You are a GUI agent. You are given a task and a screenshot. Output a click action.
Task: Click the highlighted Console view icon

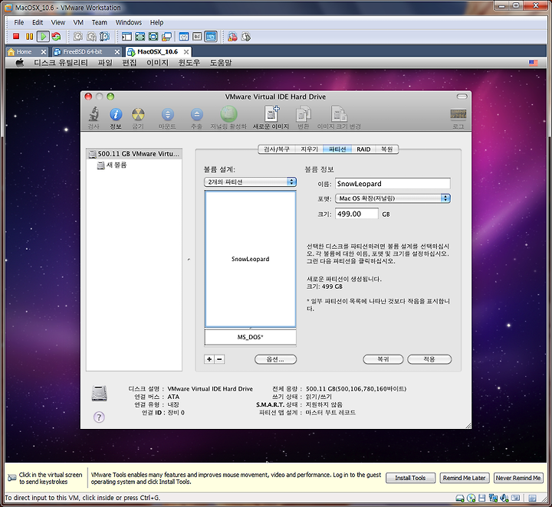point(211,36)
